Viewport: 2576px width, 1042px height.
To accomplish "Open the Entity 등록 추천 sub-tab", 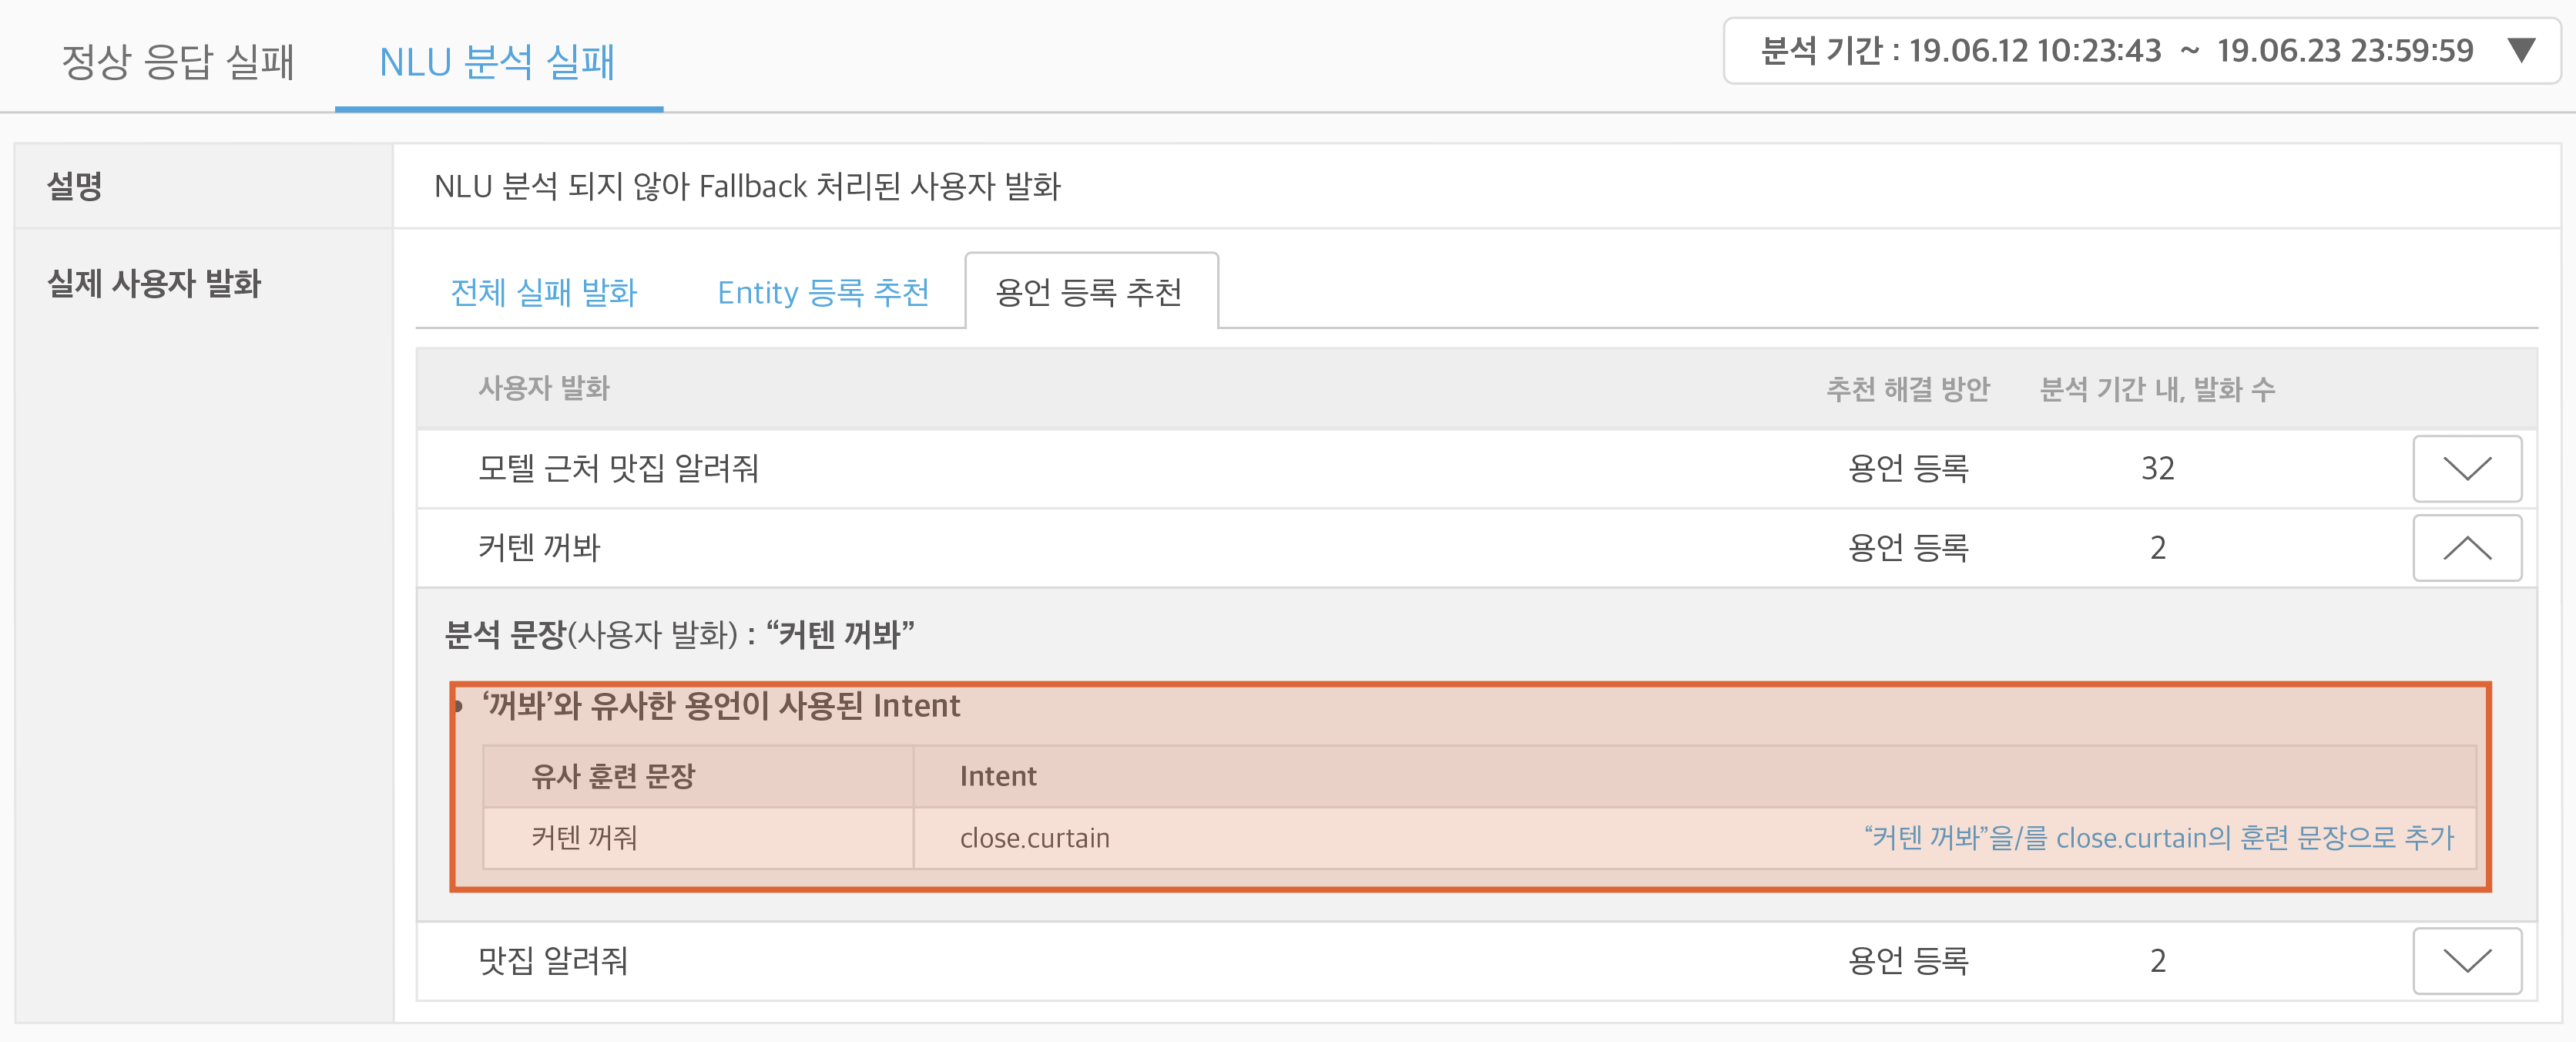I will coord(823,292).
